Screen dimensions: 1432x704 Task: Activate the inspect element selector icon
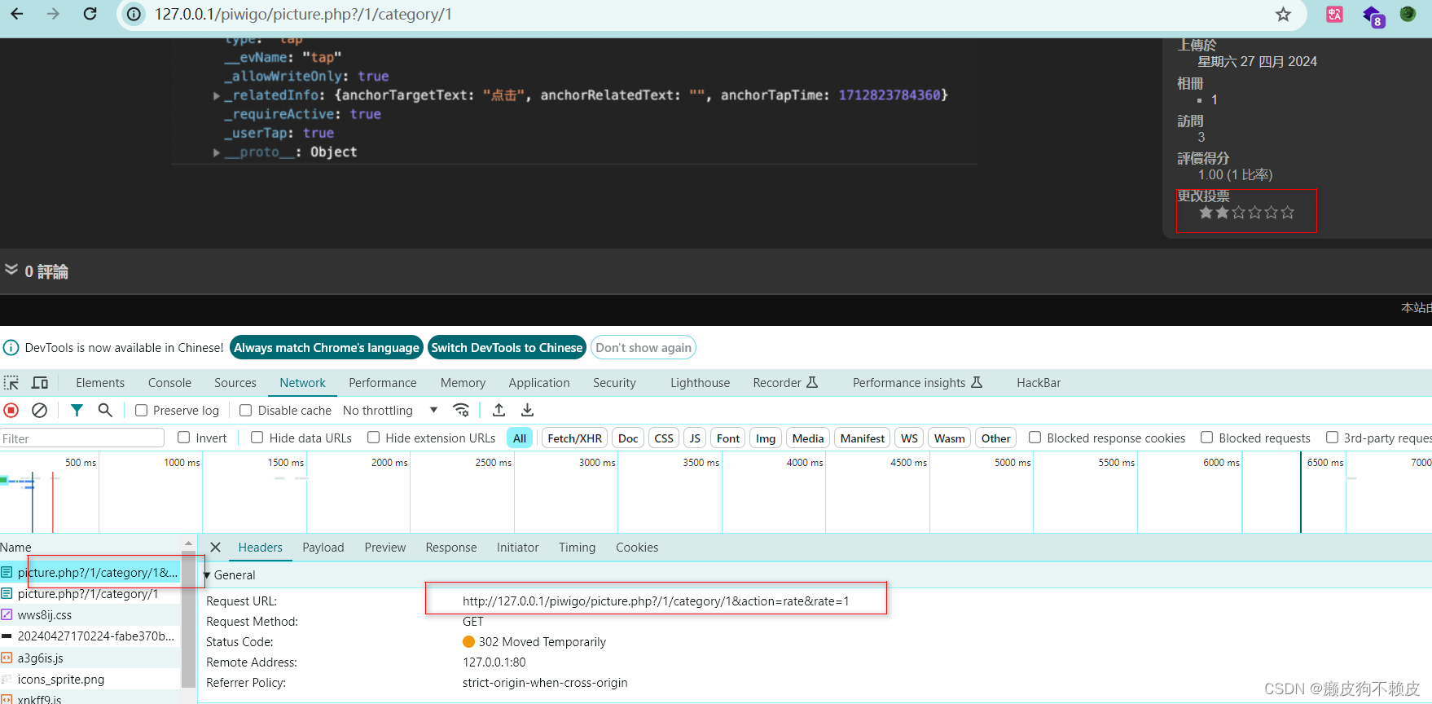tap(11, 382)
